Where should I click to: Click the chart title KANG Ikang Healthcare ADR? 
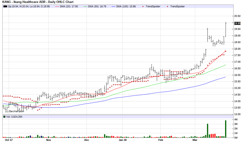[x=38, y=2]
